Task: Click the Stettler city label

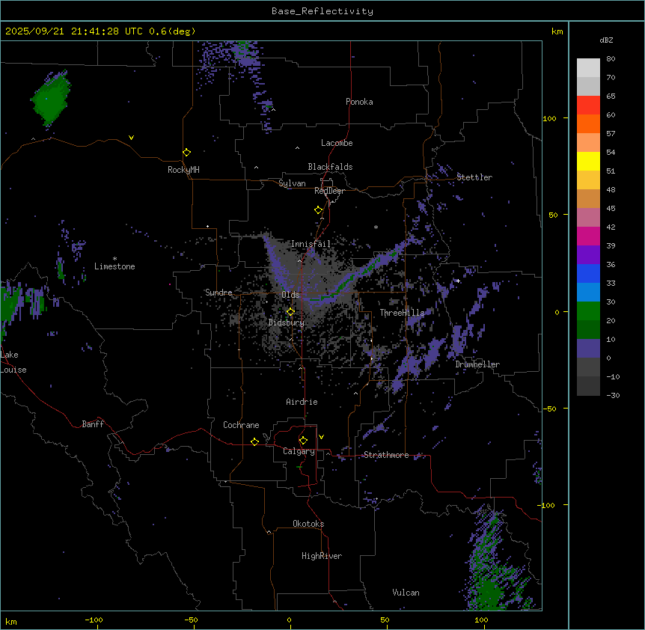Action: point(474,177)
